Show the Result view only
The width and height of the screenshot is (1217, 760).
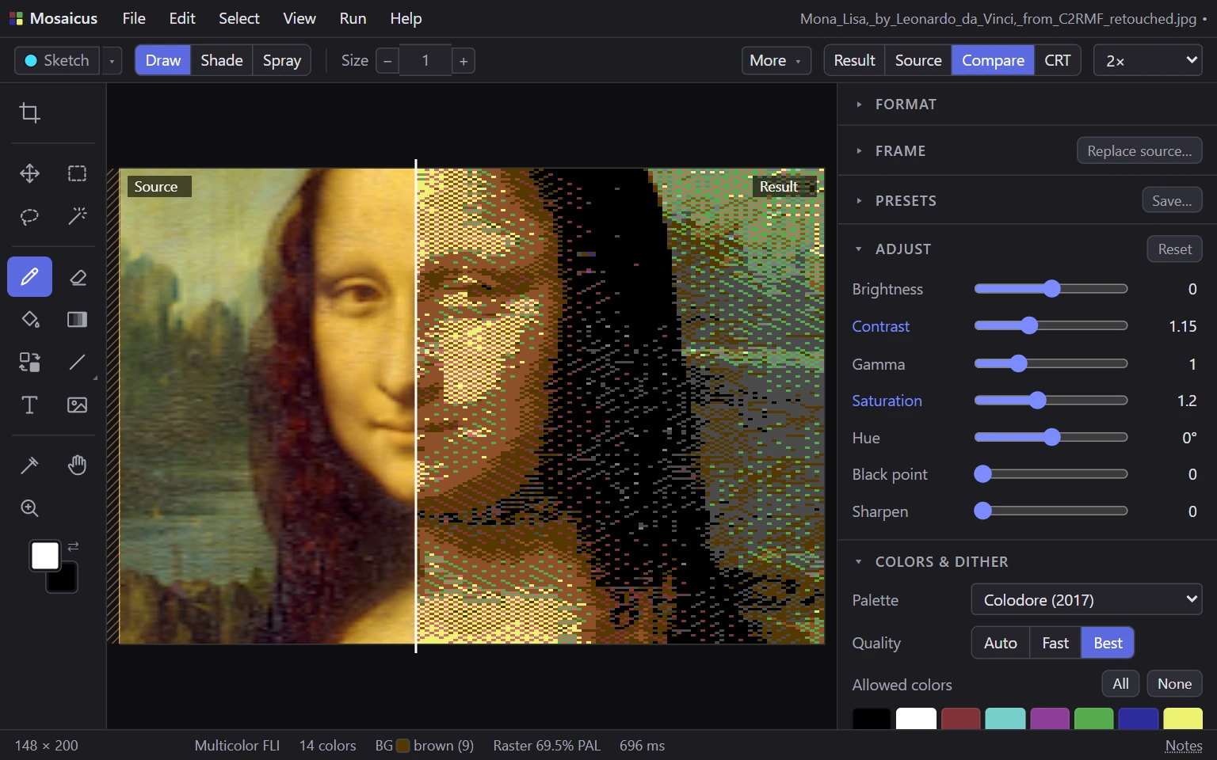coord(854,61)
